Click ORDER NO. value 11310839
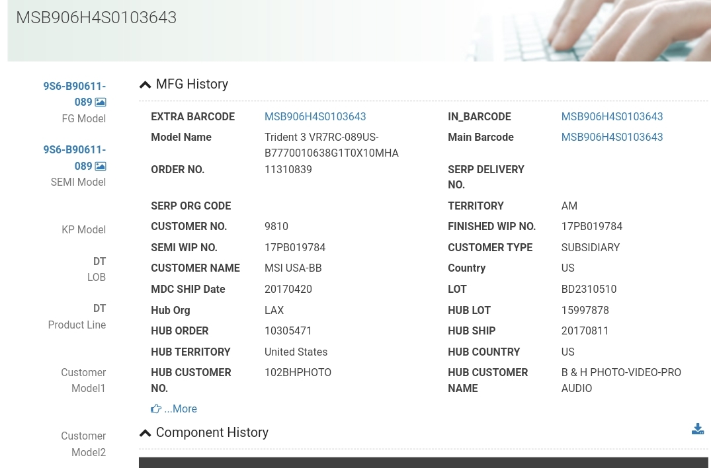 [x=288, y=169]
